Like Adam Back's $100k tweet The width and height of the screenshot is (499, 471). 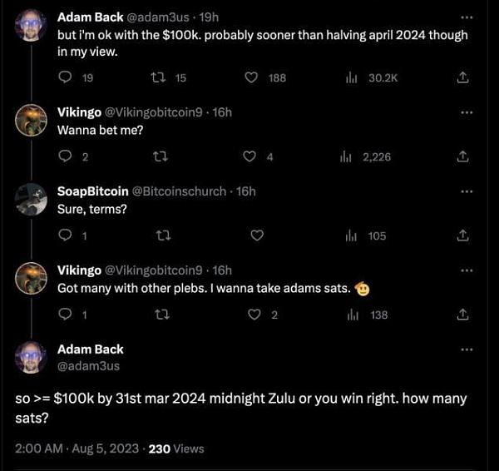(x=252, y=77)
